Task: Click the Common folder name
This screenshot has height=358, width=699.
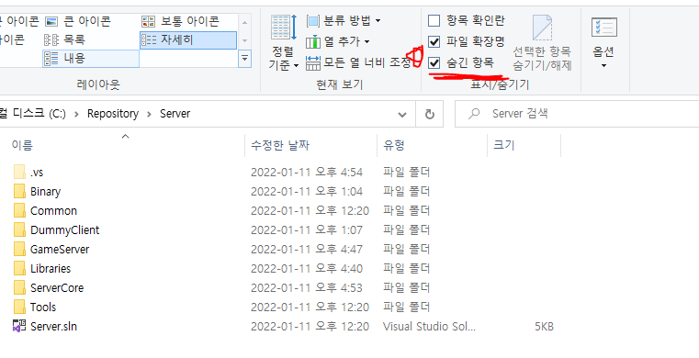Action: [x=53, y=210]
